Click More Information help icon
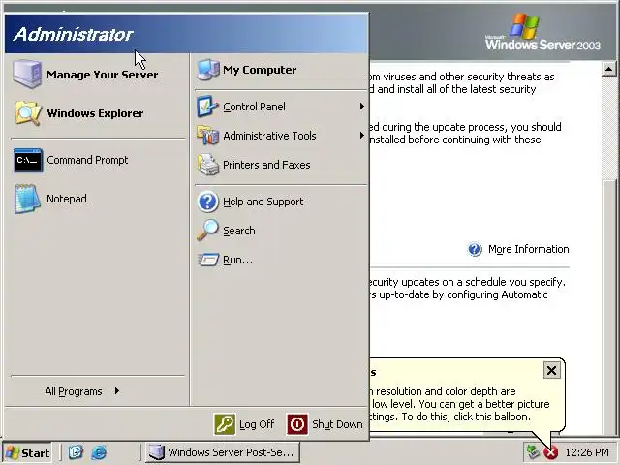620x465 pixels. tap(475, 249)
